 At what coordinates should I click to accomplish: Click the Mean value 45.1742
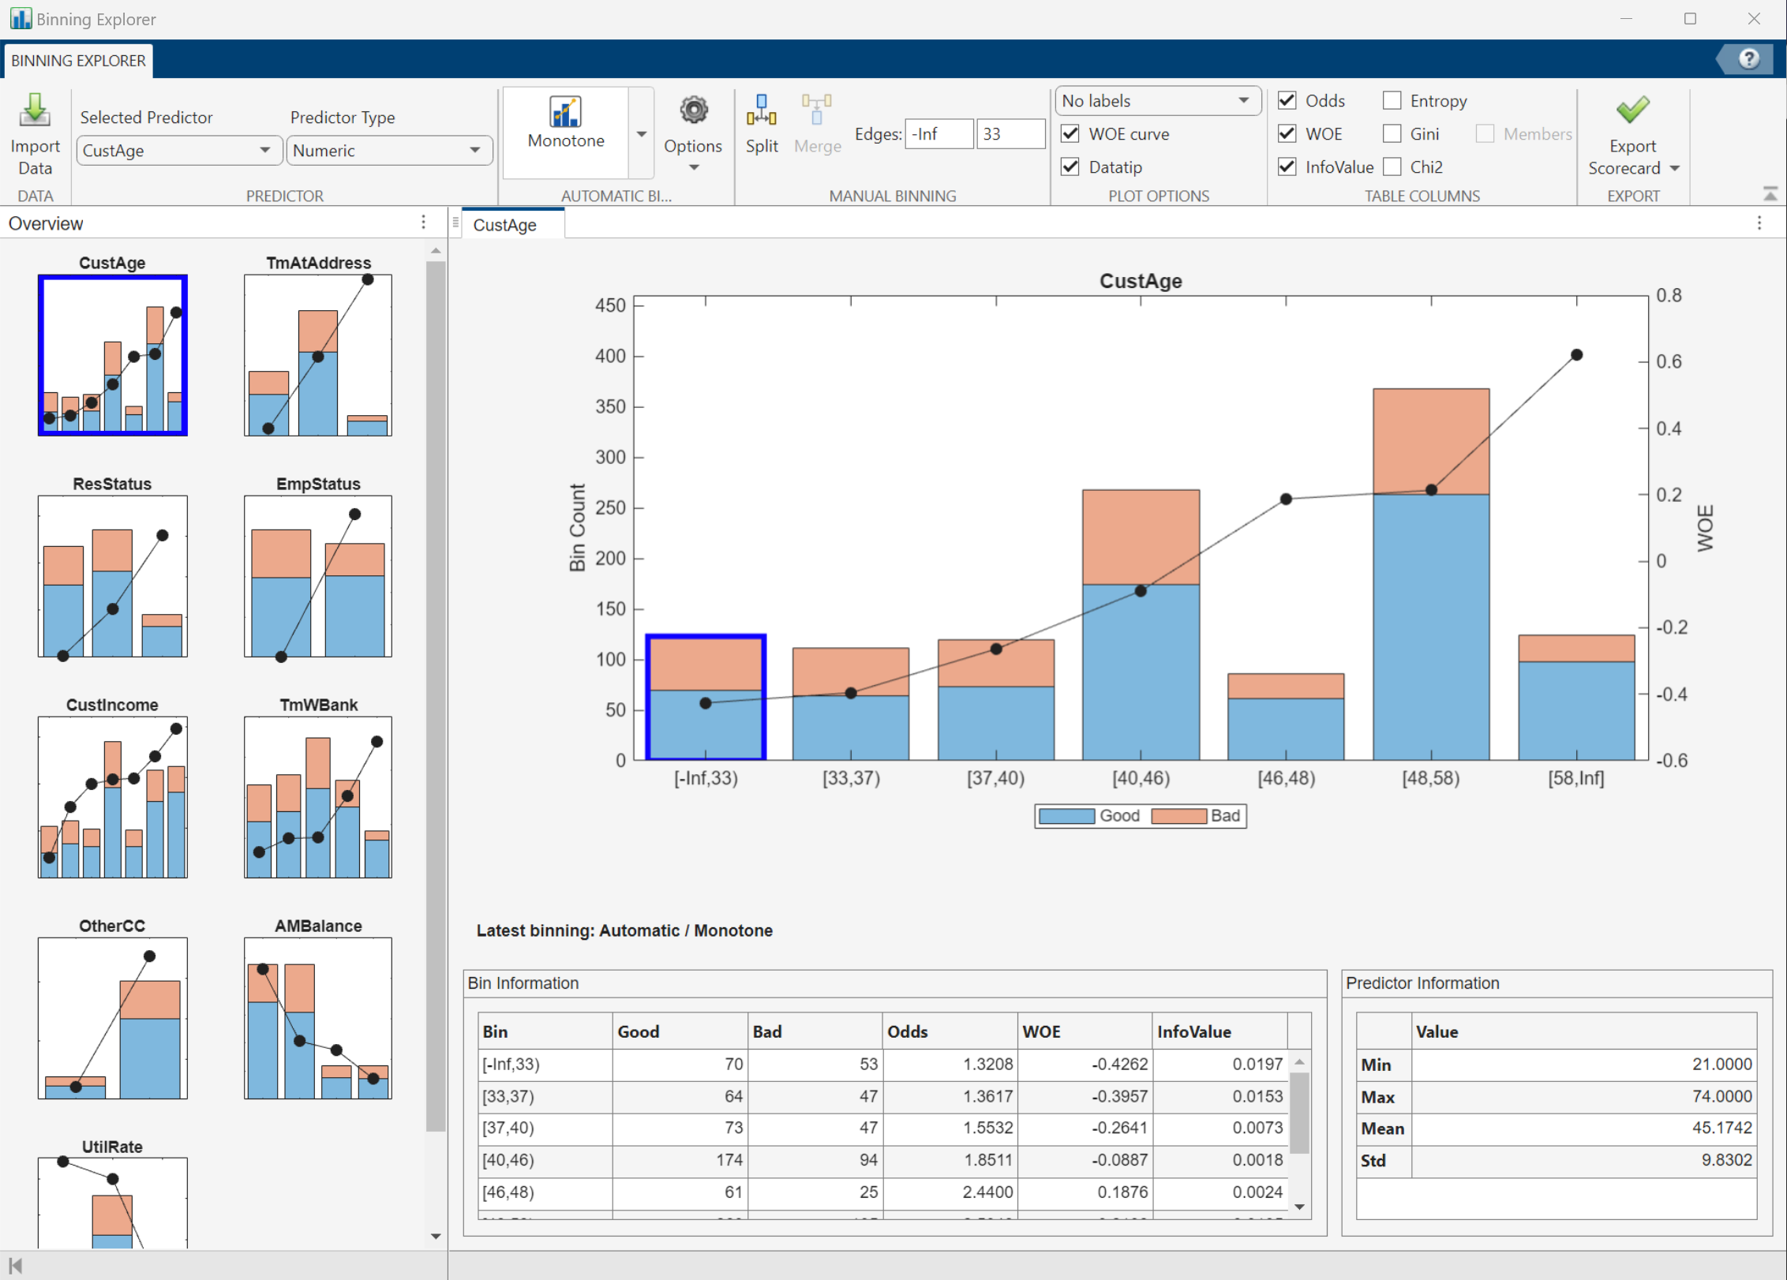pos(1721,1128)
